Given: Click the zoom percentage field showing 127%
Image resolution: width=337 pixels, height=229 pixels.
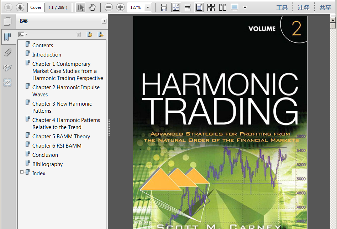Looking at the screenshot, I should (136, 7).
